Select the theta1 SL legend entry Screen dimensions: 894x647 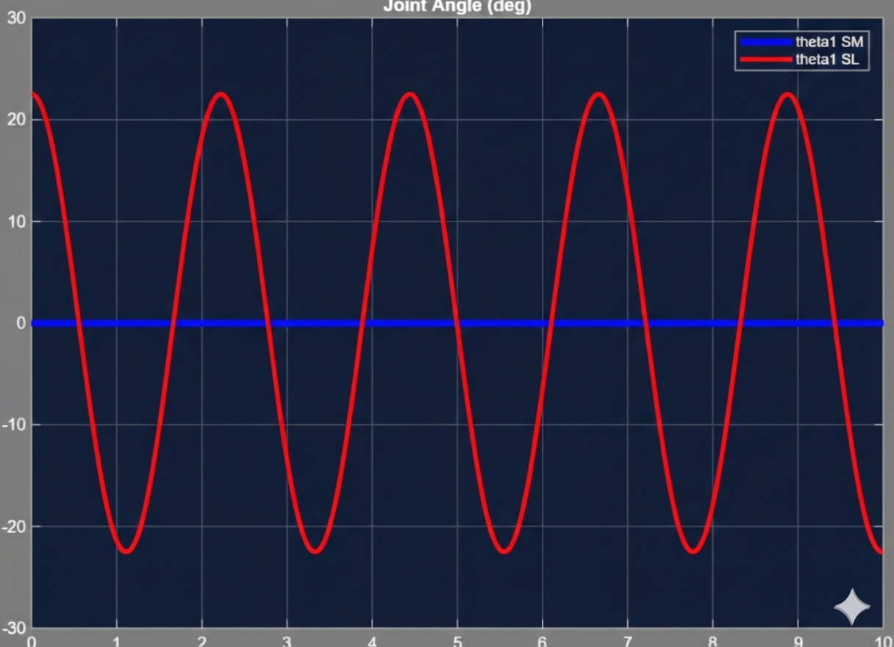tap(826, 60)
